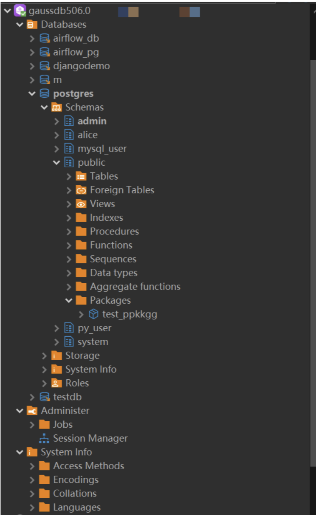The height and width of the screenshot is (516, 316).
Task: Collapse the postgres database node
Action: coord(32,93)
